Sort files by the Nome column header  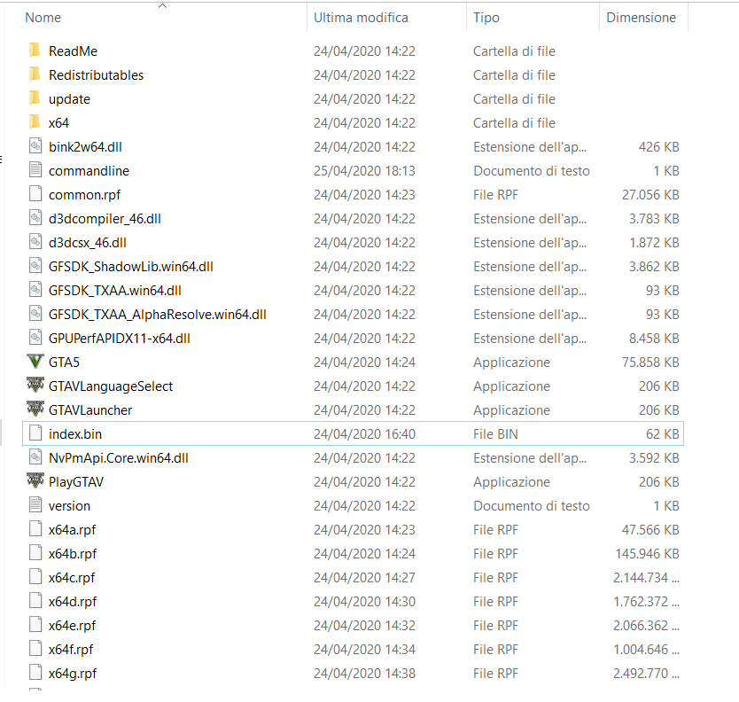pyautogui.click(x=43, y=18)
